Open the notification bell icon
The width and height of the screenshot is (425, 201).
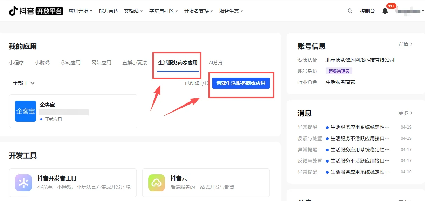(x=385, y=11)
